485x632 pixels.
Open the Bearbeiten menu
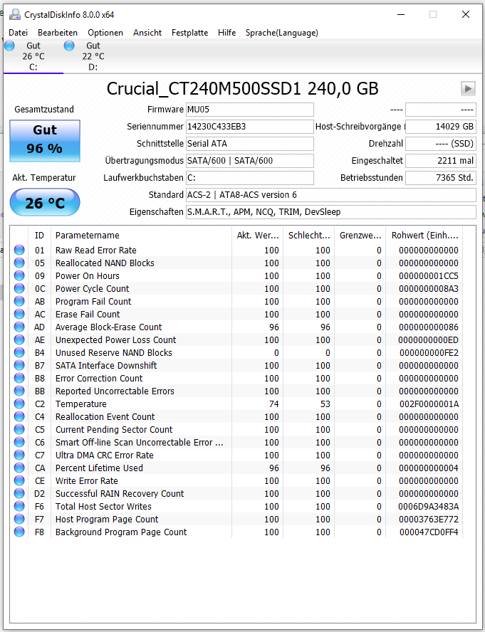58,33
